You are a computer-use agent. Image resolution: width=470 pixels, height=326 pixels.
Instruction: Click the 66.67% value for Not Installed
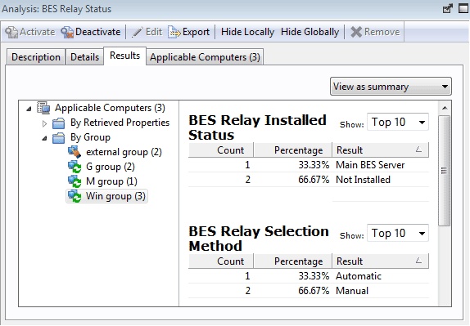pyautogui.click(x=314, y=180)
